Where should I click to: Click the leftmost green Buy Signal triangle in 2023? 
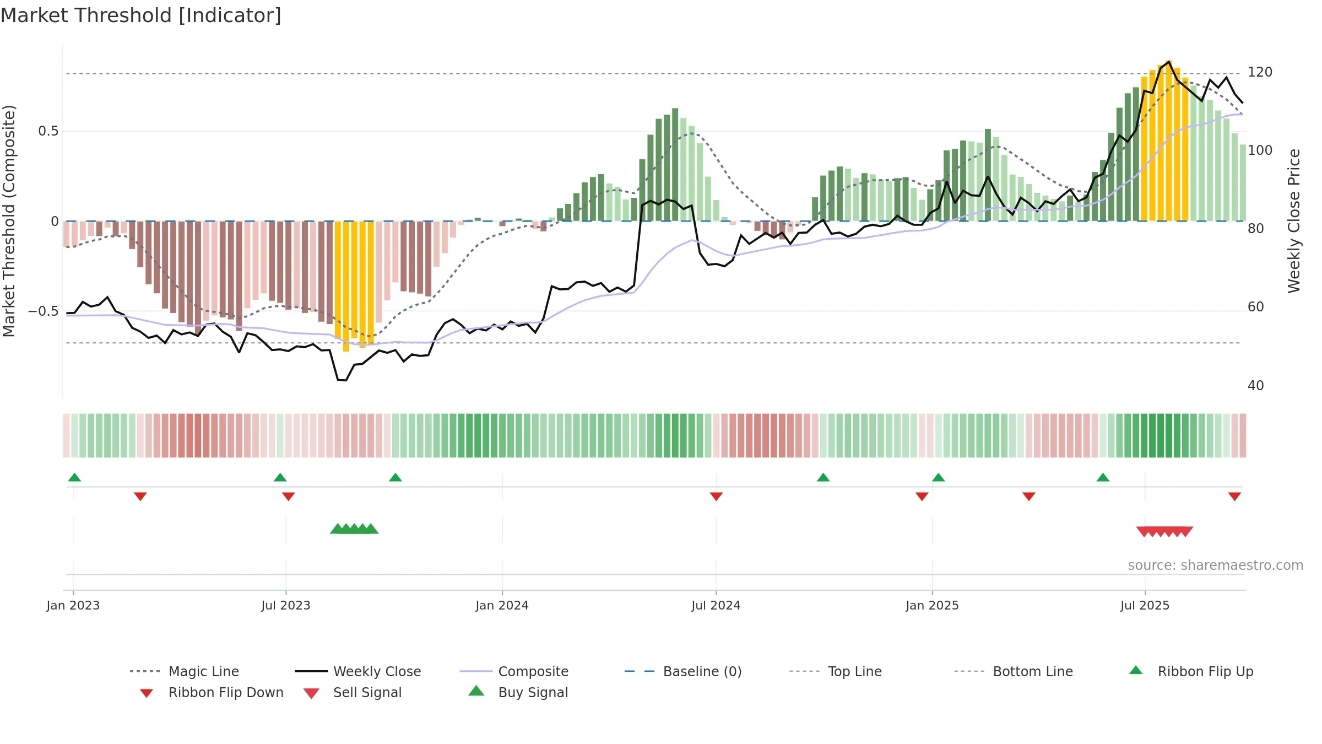click(337, 529)
